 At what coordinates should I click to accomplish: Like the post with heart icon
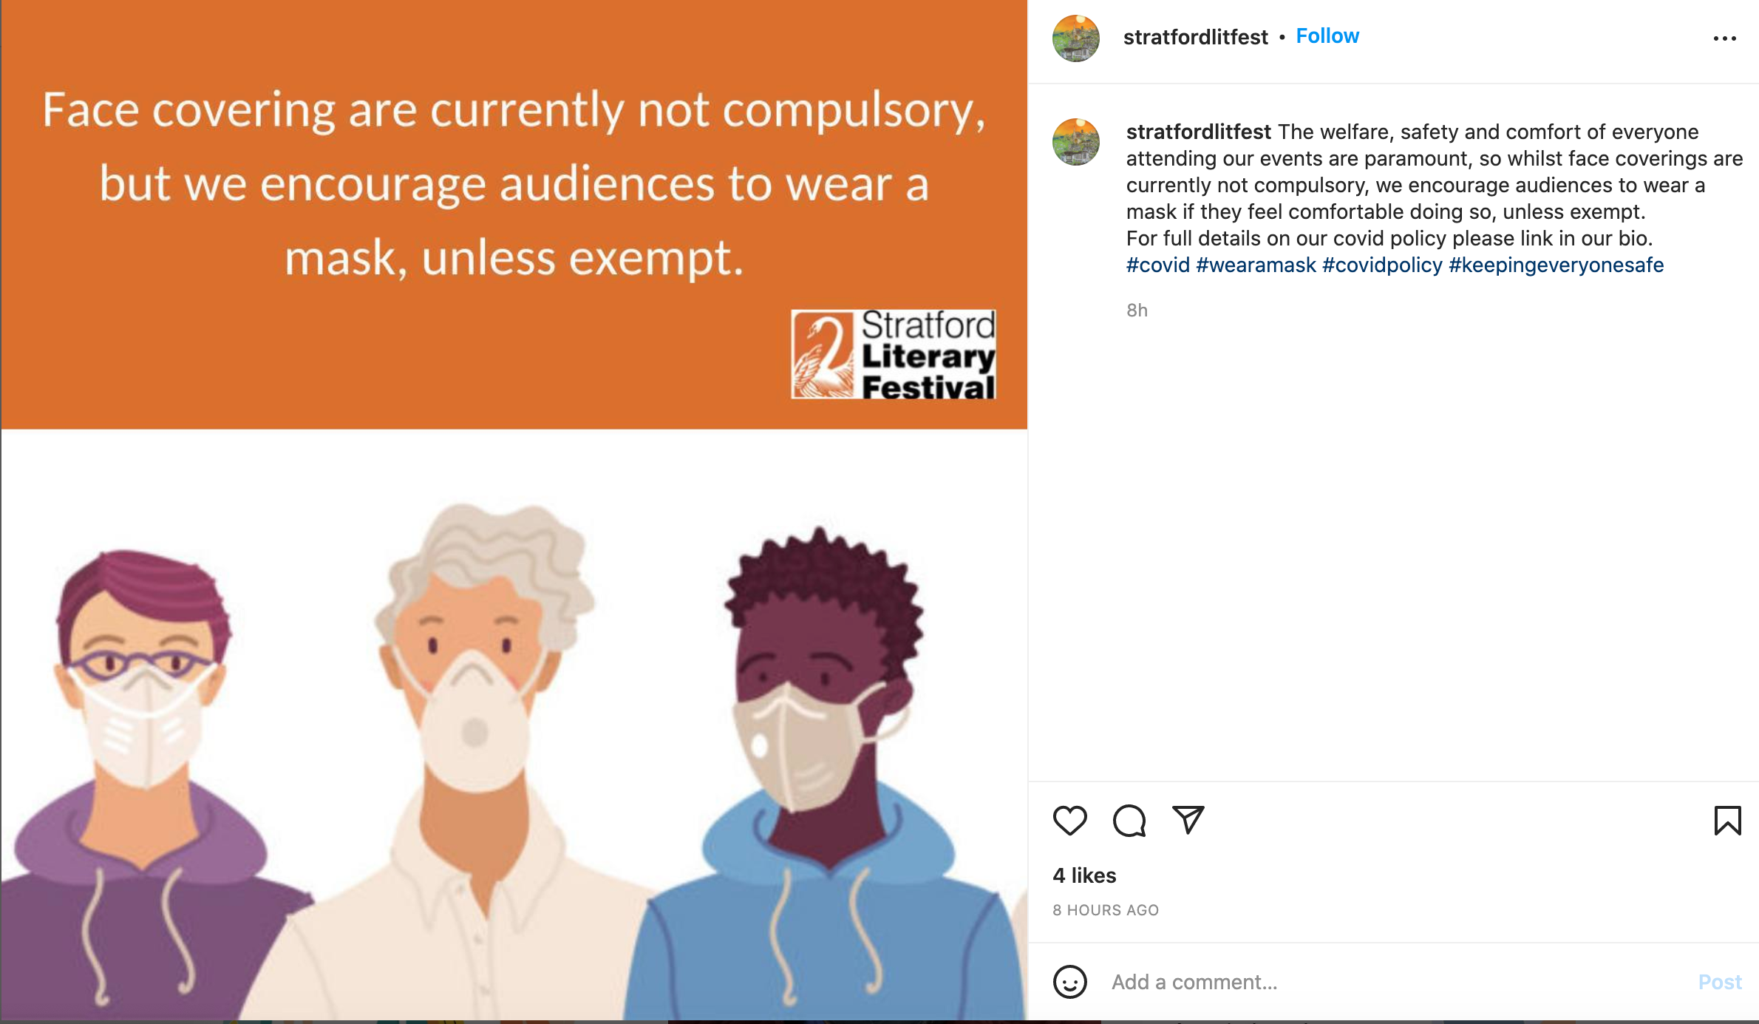tap(1069, 821)
